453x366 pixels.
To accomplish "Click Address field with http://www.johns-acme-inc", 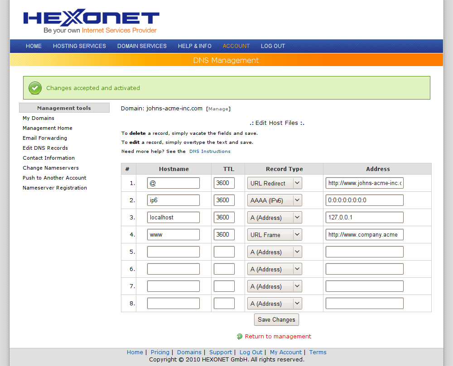I will pos(365,183).
